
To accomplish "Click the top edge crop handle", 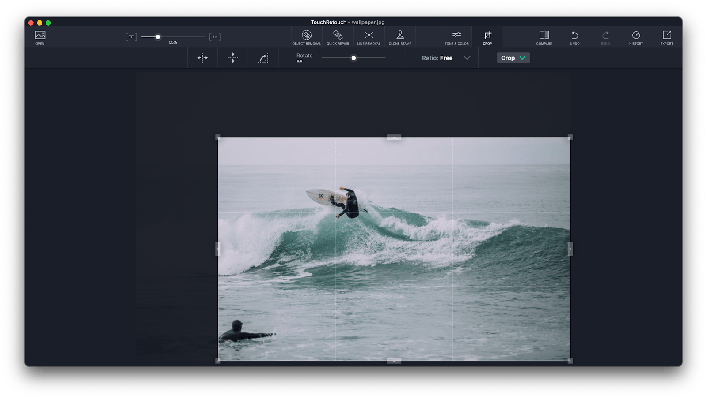I will tap(394, 138).
